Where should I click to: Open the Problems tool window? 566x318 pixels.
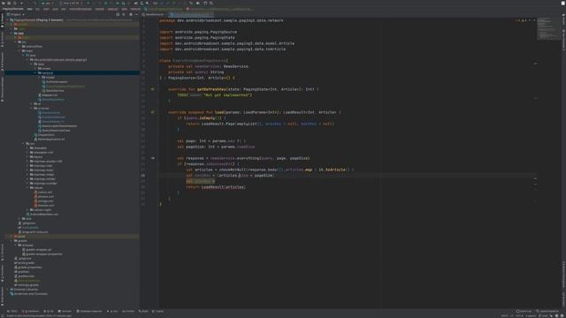pyautogui.click(x=31, y=311)
